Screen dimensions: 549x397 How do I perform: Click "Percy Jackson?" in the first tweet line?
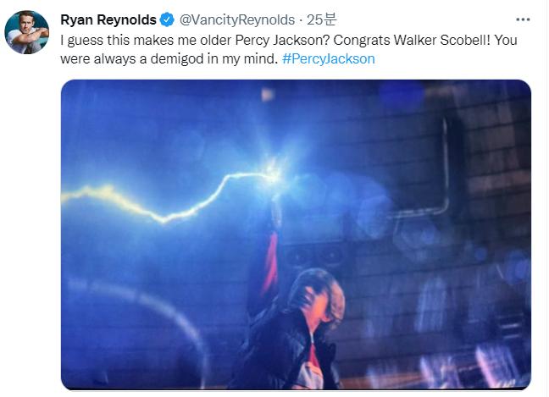283,40
